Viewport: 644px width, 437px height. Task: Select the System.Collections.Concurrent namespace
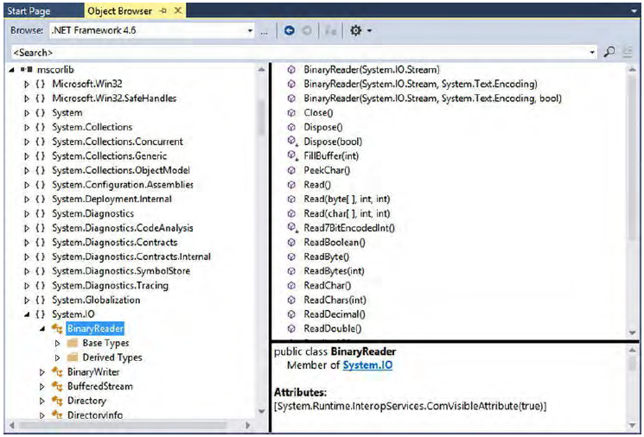click(x=118, y=141)
